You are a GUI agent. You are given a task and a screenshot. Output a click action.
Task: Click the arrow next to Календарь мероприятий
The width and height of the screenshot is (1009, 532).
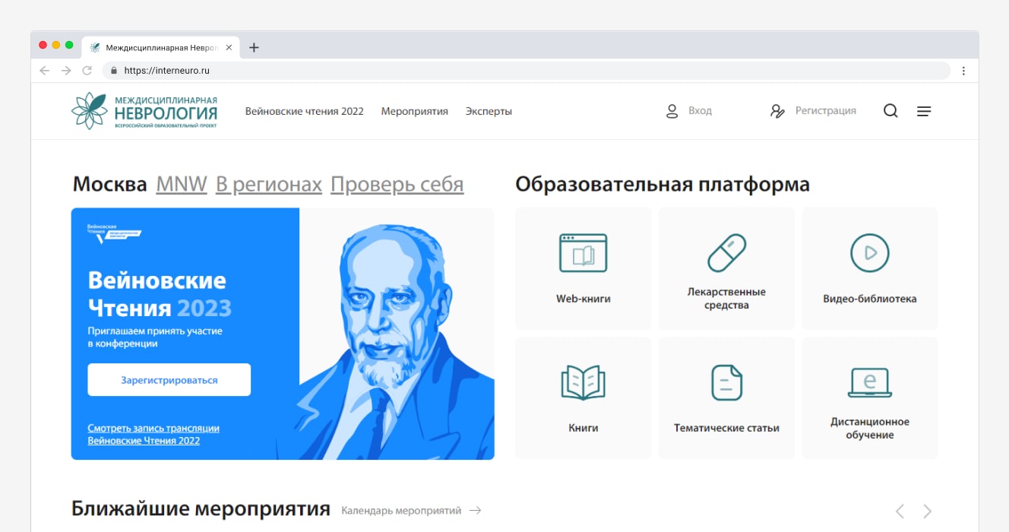pos(476,511)
